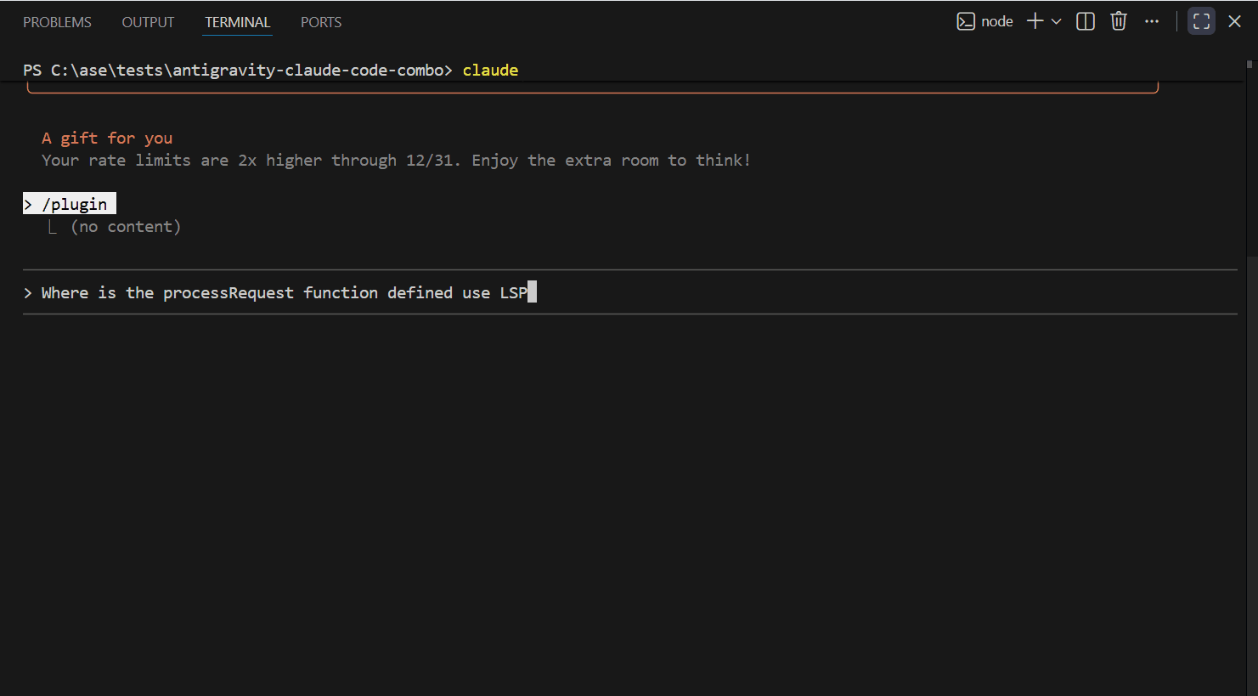Split the terminal pane
This screenshot has height=696, width=1258.
[x=1086, y=21]
